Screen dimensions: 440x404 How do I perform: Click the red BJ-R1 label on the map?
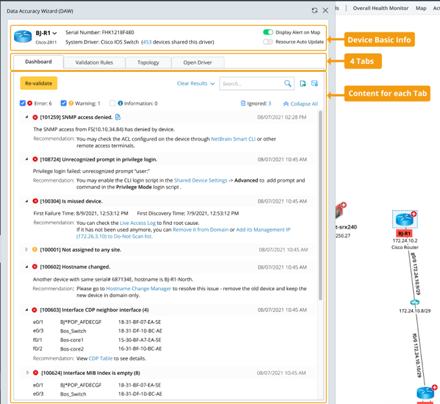coord(404,233)
